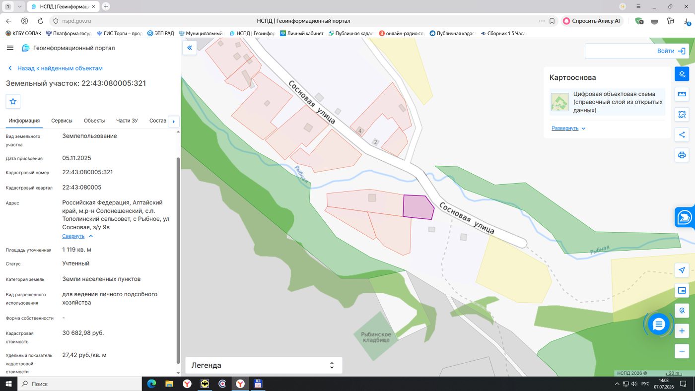Expand the Легенда selector
The height and width of the screenshot is (391, 695).
[264, 365]
